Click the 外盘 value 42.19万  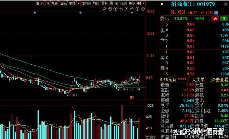(x=187, y=121)
